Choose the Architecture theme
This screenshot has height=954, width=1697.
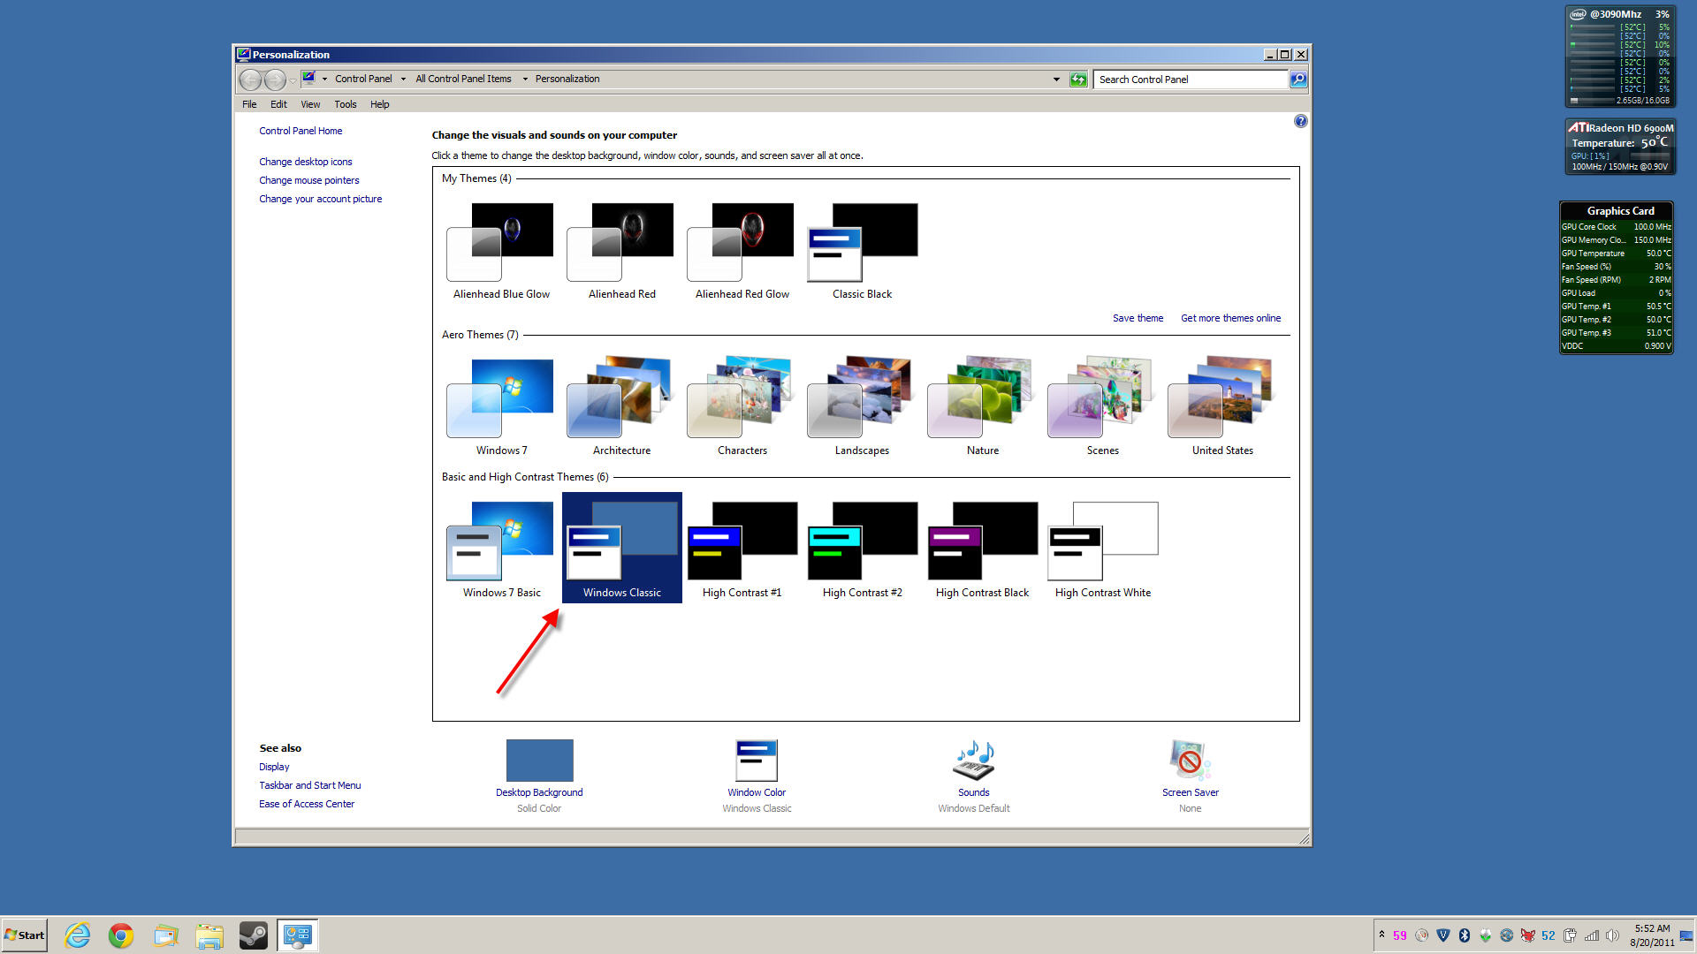pos(621,407)
